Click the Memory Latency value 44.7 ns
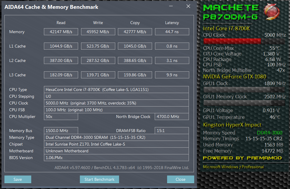The height and width of the screenshot is (189, 290). 172,32
